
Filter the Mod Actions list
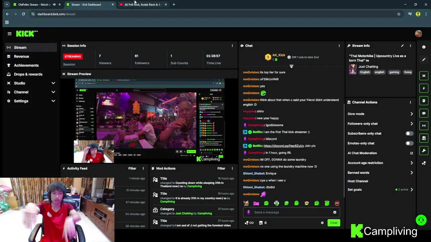click(221, 168)
